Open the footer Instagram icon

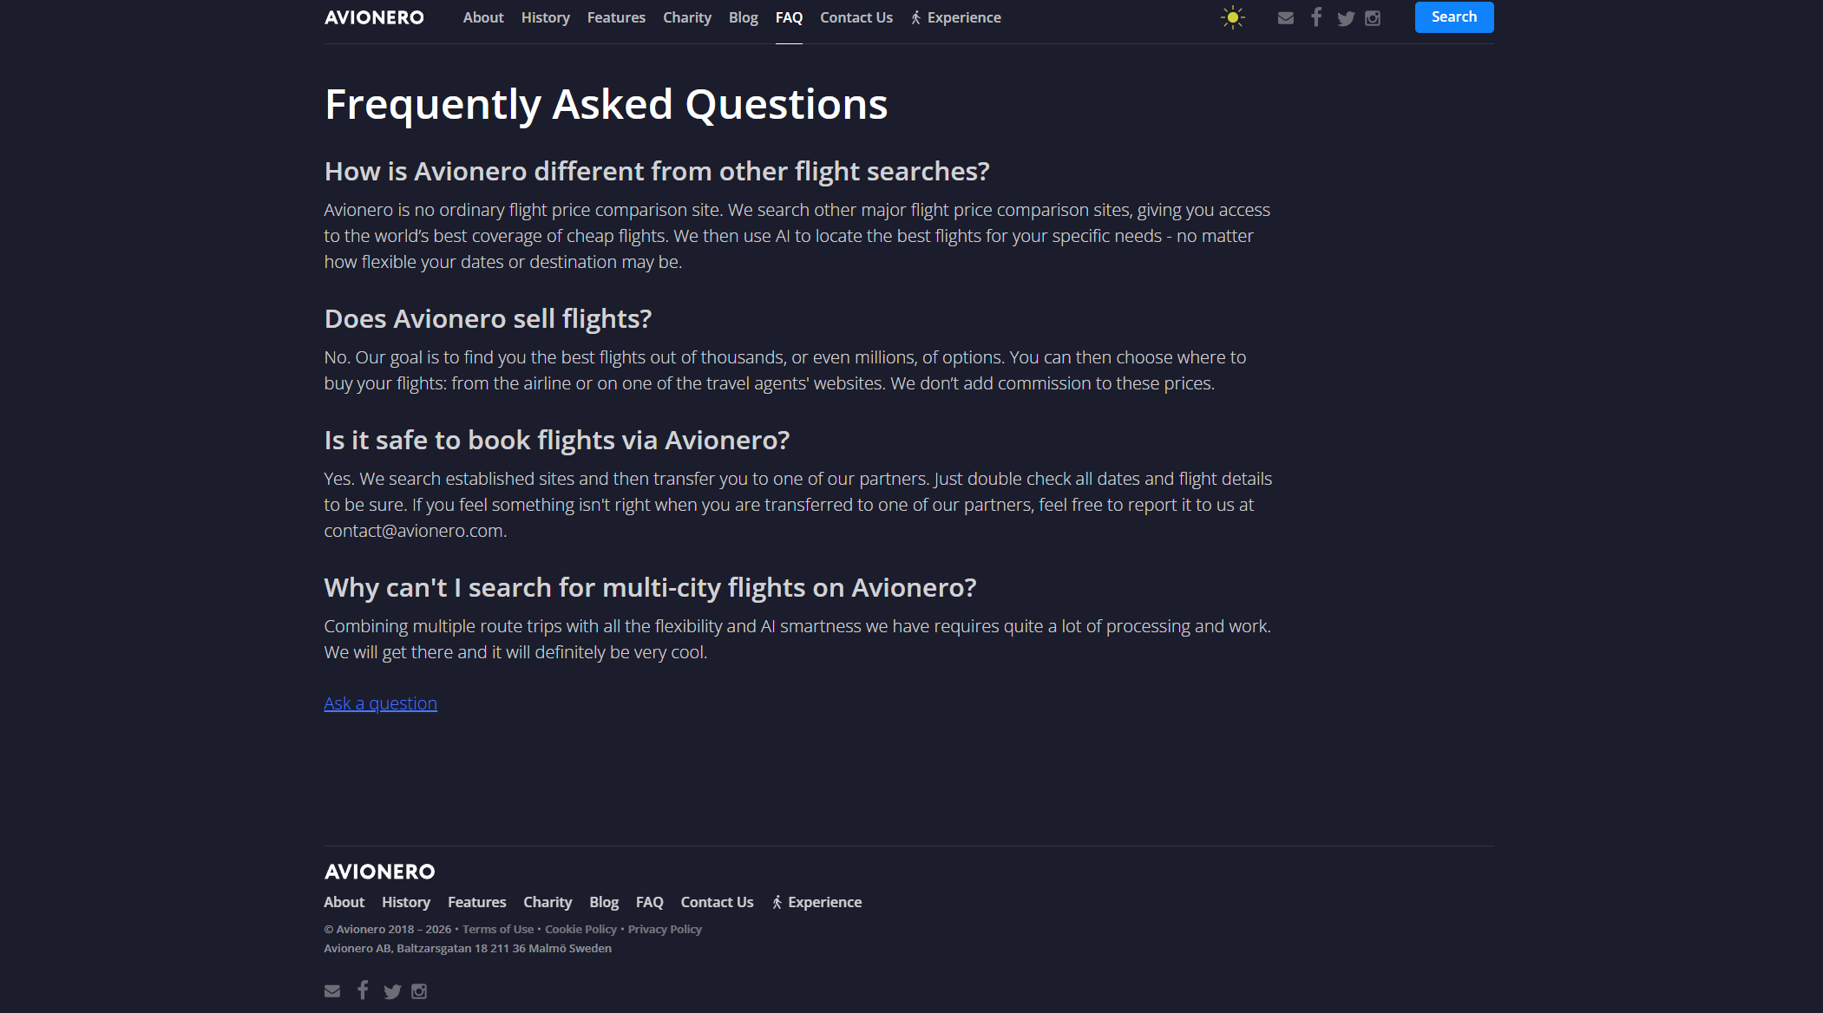[x=419, y=991]
